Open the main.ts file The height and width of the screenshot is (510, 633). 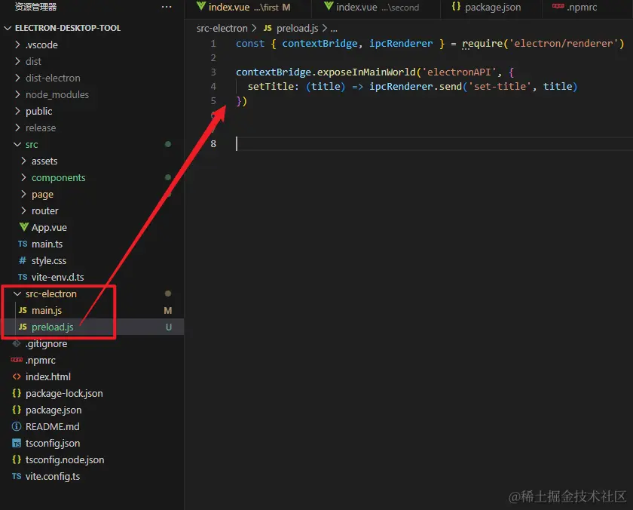tap(47, 244)
